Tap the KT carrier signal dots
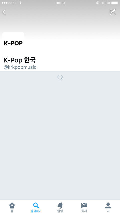Viewport: 120px width, 214px height. coord(7,3)
